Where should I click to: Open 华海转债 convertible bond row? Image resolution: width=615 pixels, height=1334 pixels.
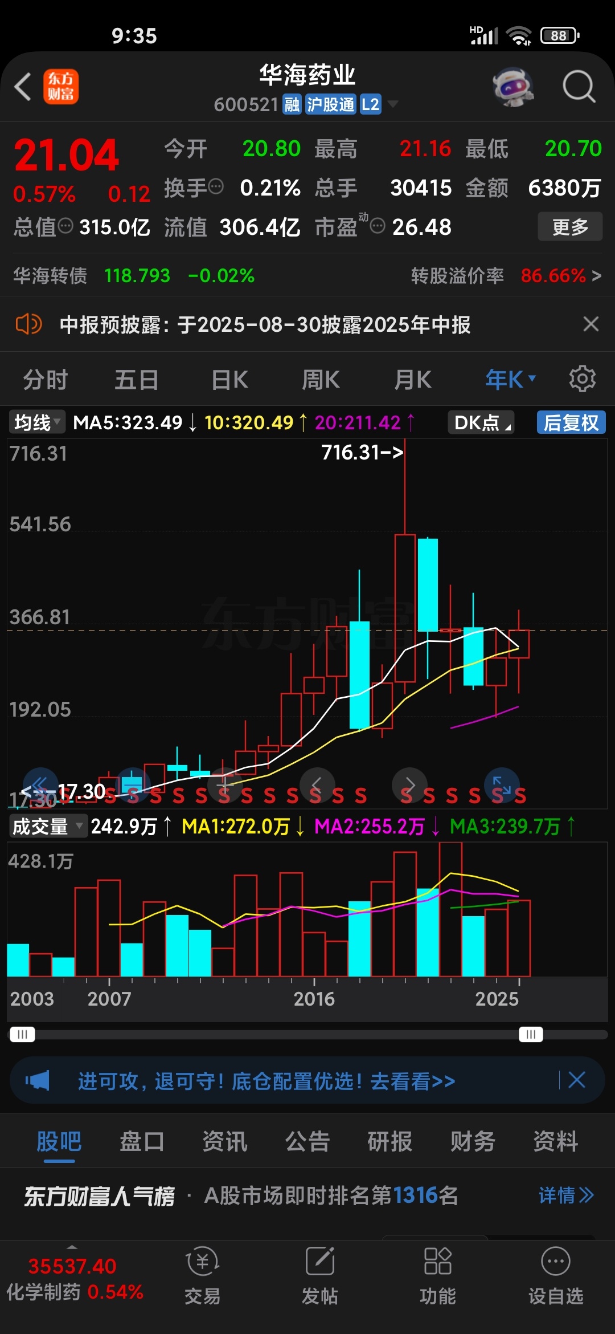(134, 276)
